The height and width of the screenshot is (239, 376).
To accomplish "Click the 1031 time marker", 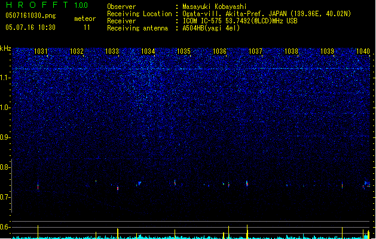I will [x=41, y=51].
